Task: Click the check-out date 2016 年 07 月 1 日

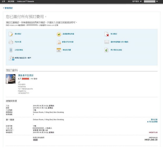Action: click(43, 108)
